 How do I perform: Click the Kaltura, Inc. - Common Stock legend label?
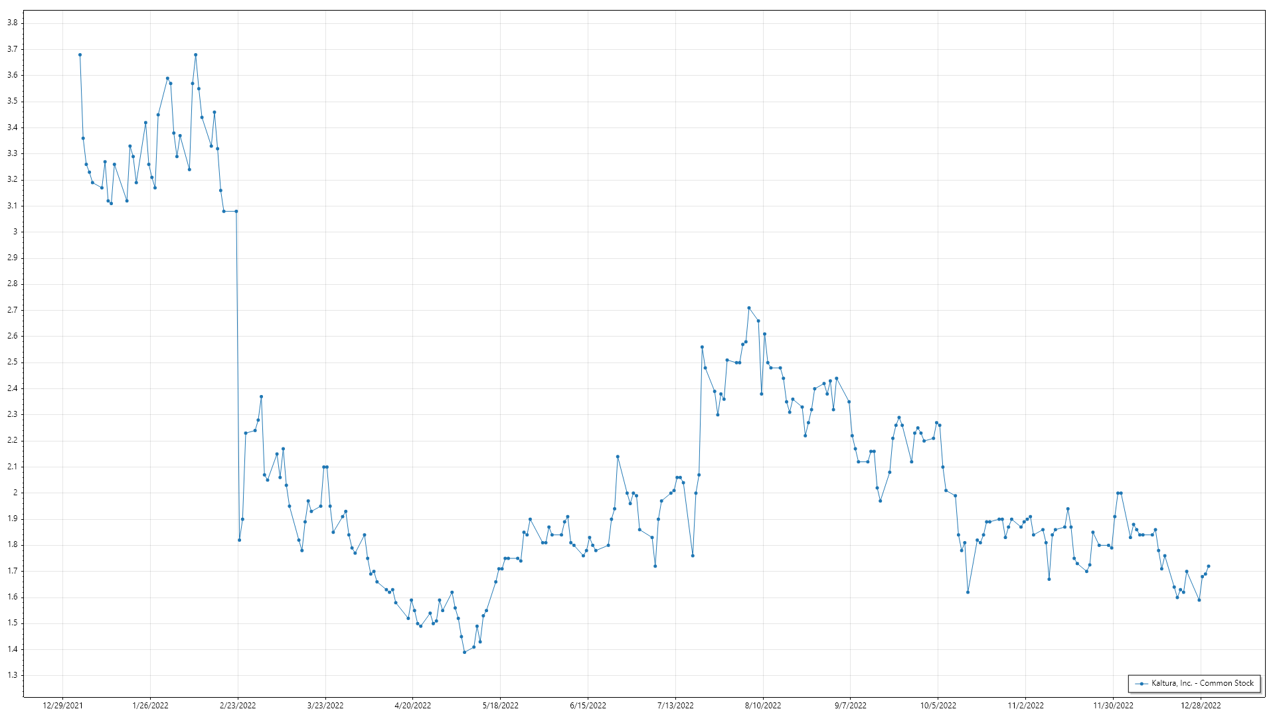pyautogui.click(x=1203, y=683)
